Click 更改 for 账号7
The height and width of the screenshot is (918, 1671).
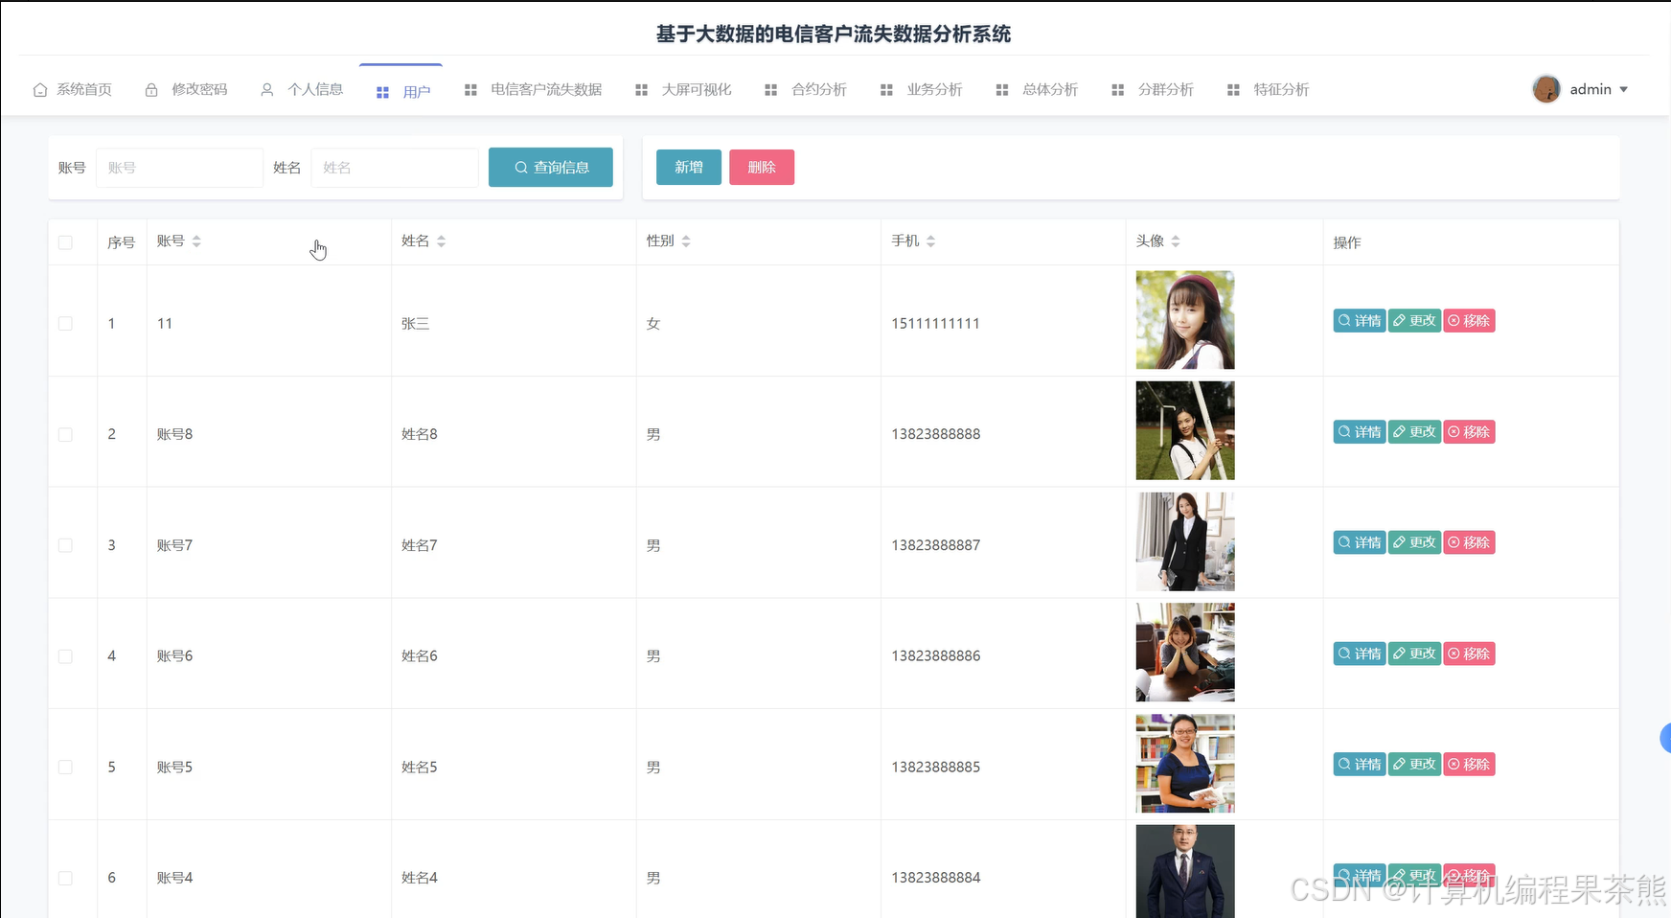coord(1414,542)
